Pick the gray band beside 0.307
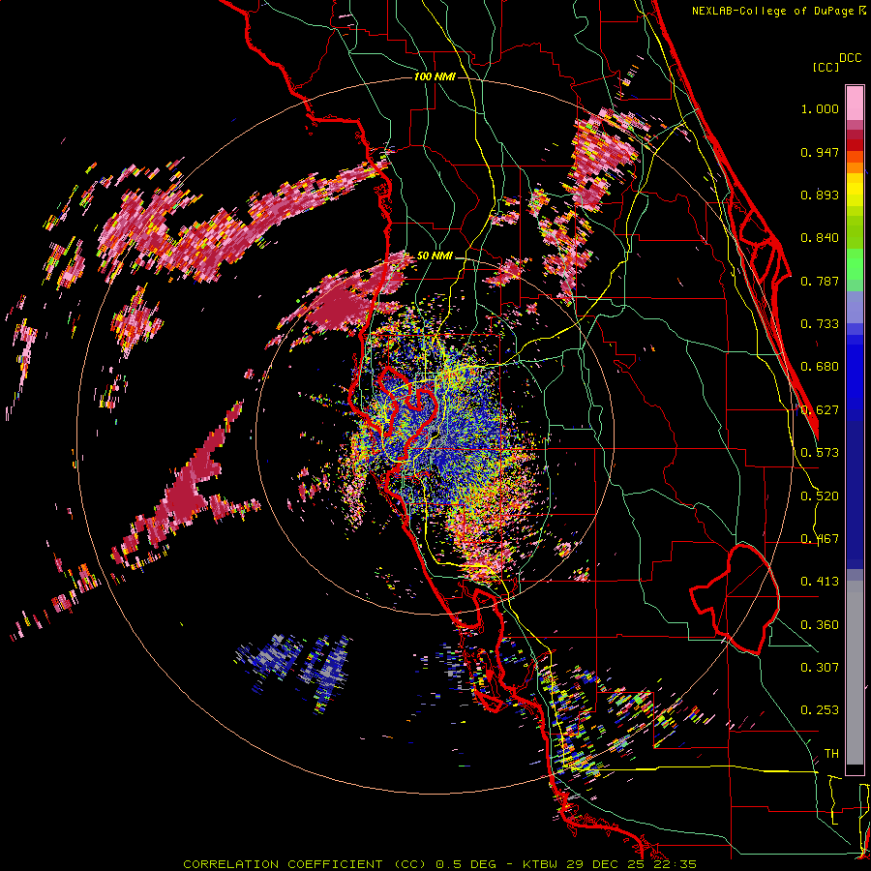 click(855, 673)
